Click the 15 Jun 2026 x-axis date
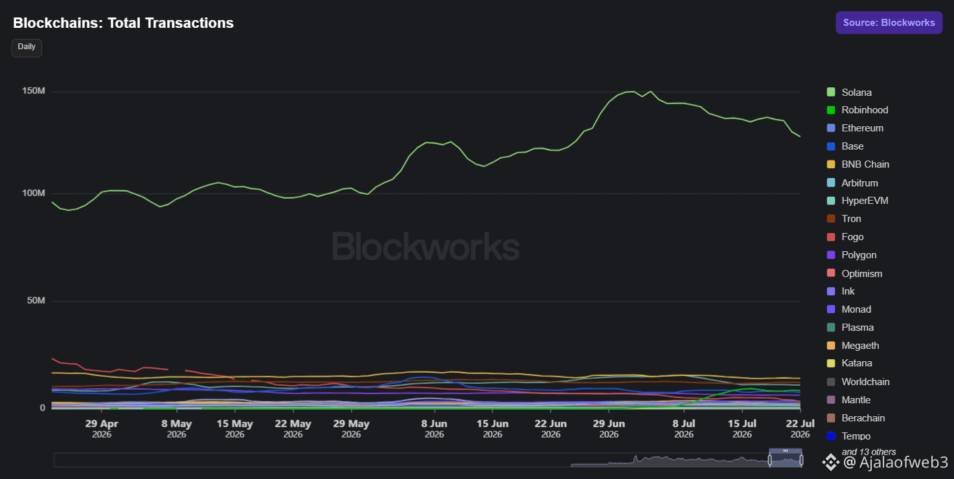The height and width of the screenshot is (479, 954). click(x=492, y=429)
